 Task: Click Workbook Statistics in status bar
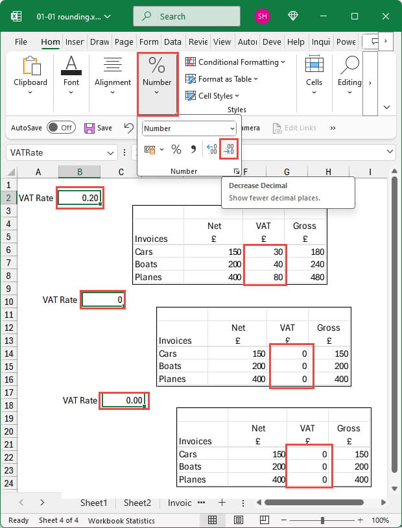coord(121,520)
